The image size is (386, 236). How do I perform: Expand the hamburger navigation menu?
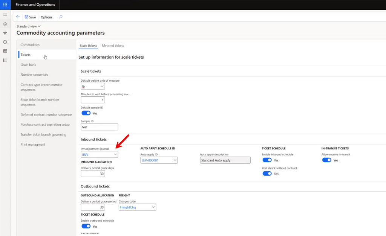(5, 15)
